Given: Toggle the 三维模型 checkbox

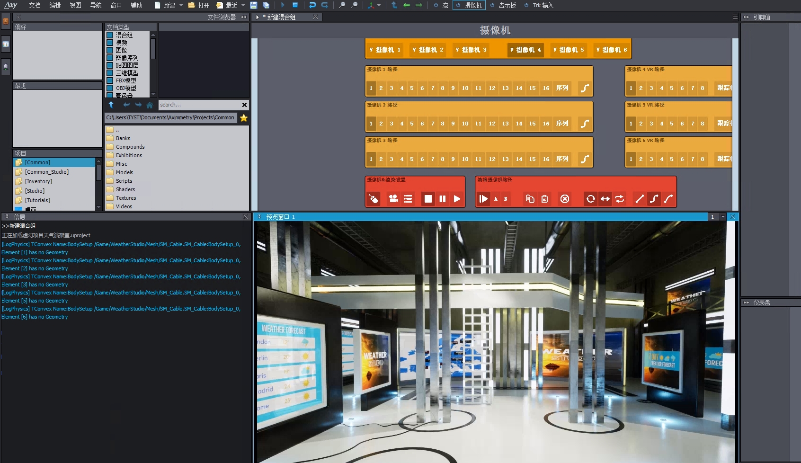Looking at the screenshot, I should tap(110, 73).
